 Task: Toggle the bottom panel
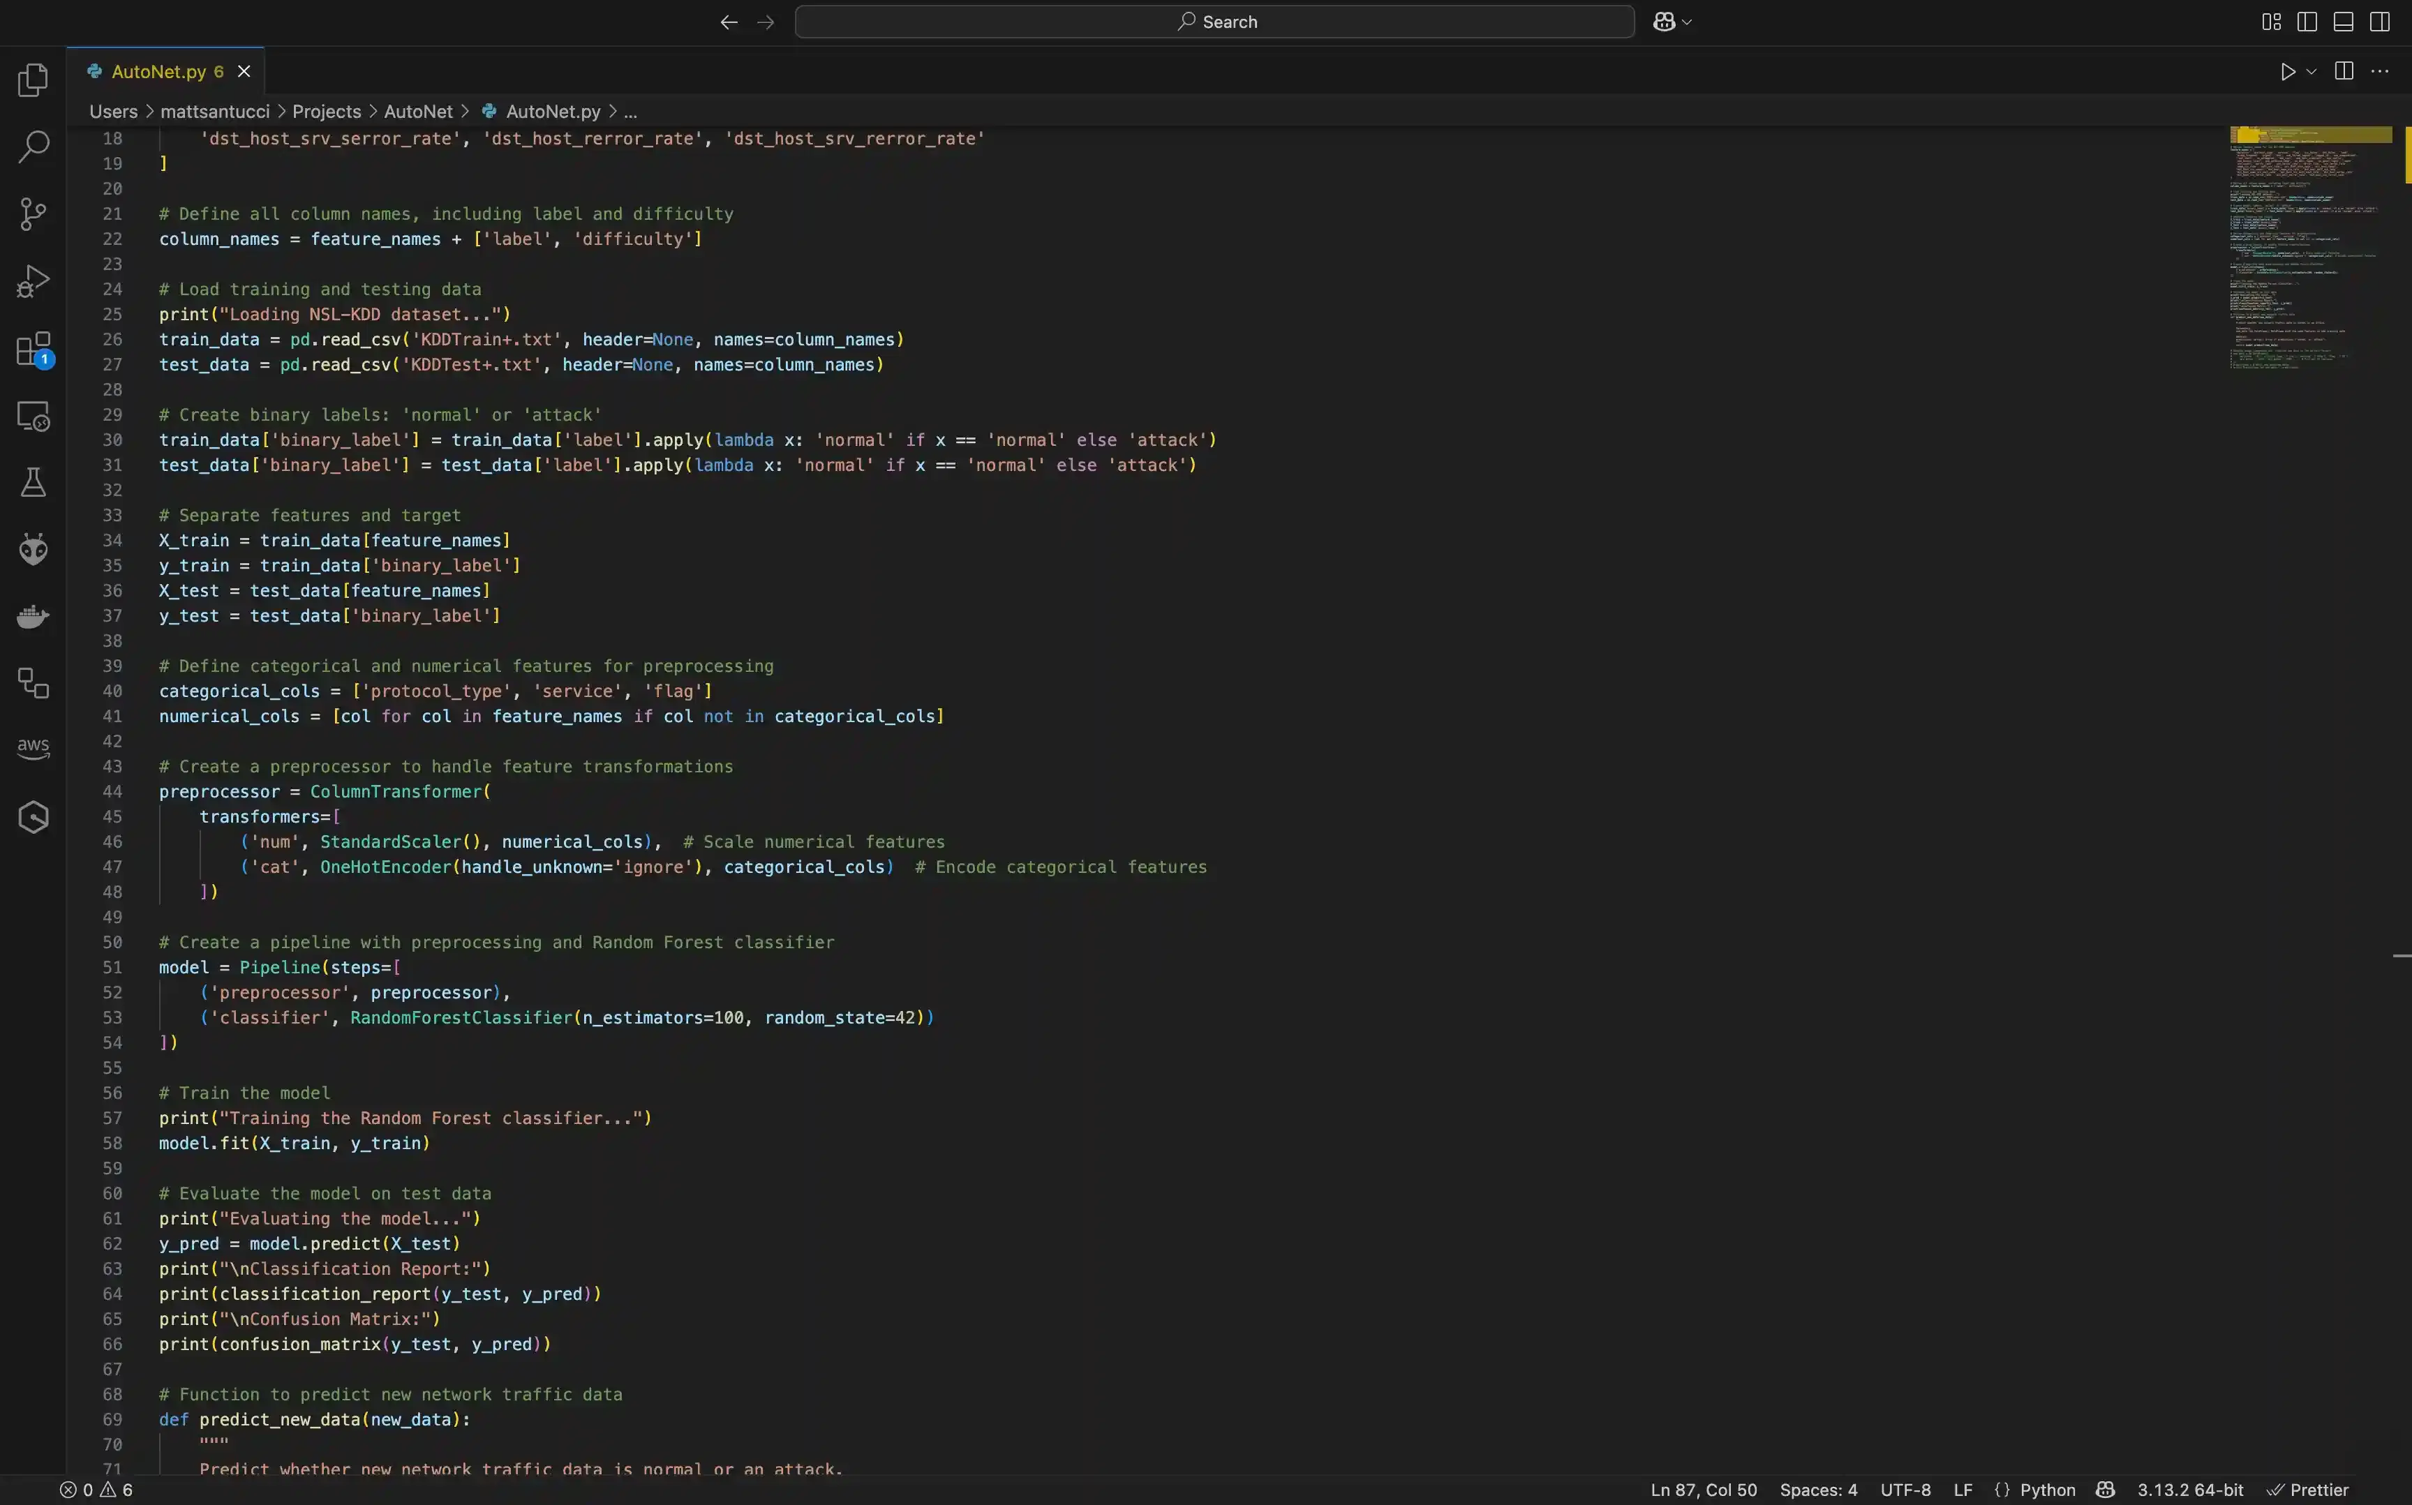pyautogui.click(x=2344, y=22)
